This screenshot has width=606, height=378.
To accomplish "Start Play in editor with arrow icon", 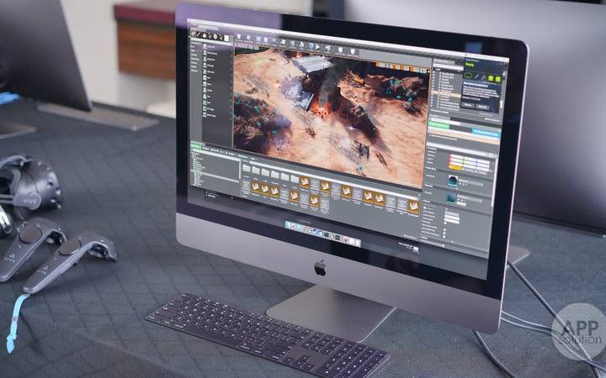I will [x=317, y=47].
